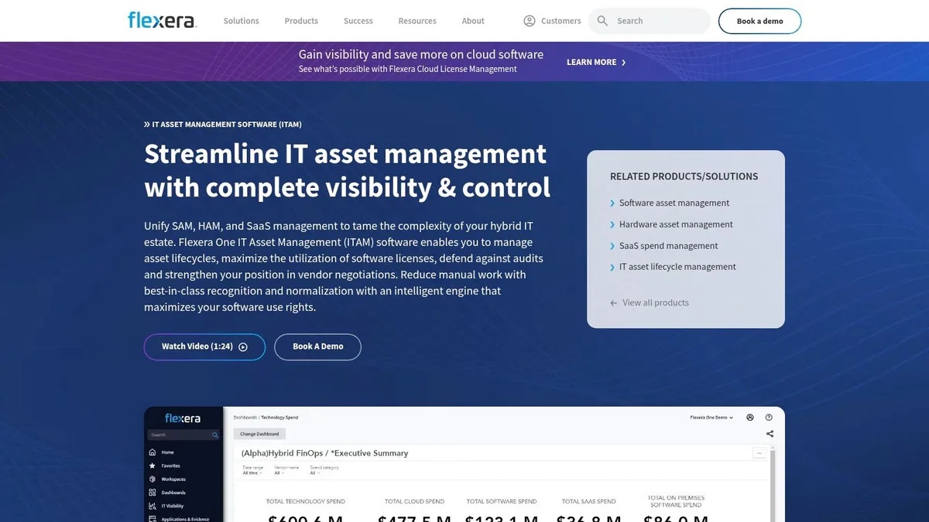
Task: Click the TOTAL CLOUD SPEND label
Action: [415, 502]
